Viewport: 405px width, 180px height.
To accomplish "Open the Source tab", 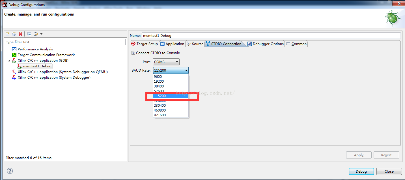I will click(195, 44).
